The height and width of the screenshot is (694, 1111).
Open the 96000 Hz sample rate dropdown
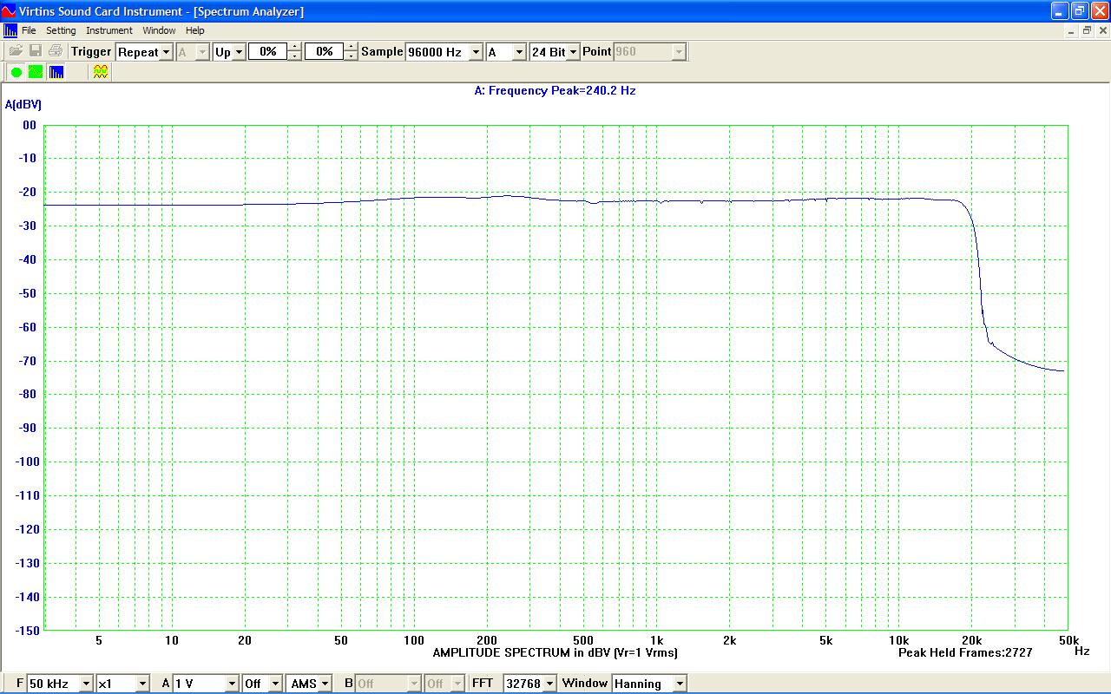[x=444, y=52]
